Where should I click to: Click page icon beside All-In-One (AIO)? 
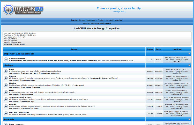[x=22, y=73]
